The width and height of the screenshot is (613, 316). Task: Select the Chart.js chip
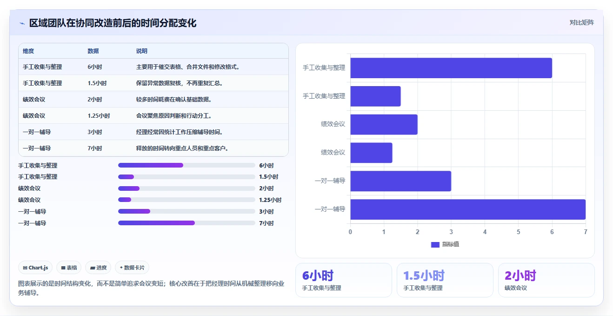coord(35,268)
